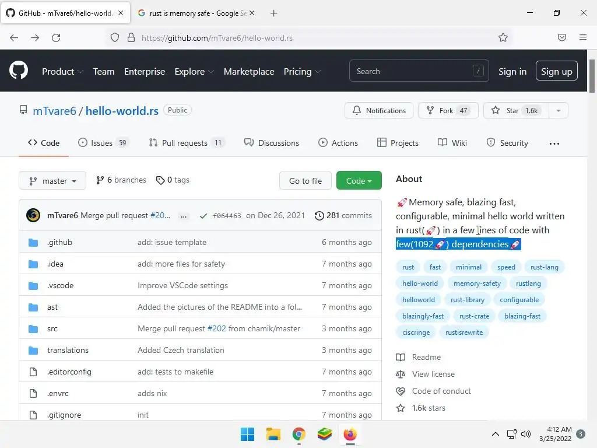Screen dimensions: 597x448
Task: Expand the Explore menu
Action: 194,71
